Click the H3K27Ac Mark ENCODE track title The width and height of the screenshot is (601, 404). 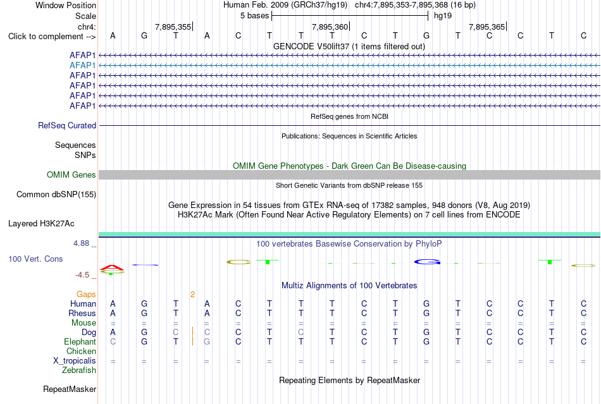tap(349, 215)
